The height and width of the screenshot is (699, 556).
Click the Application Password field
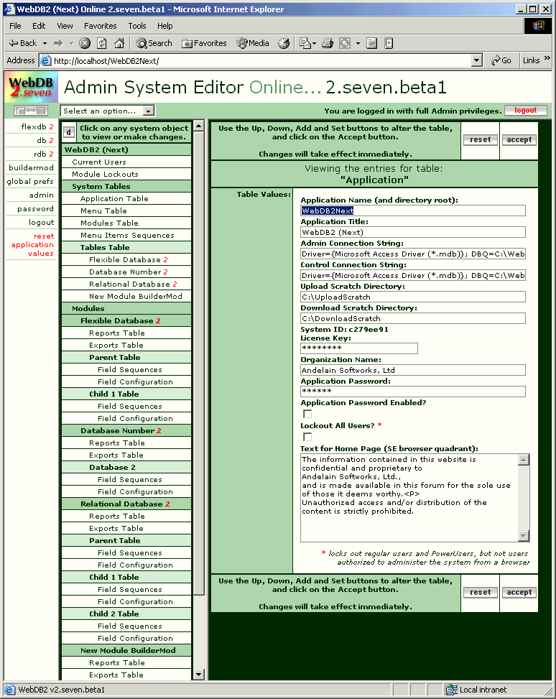pyautogui.click(x=413, y=392)
